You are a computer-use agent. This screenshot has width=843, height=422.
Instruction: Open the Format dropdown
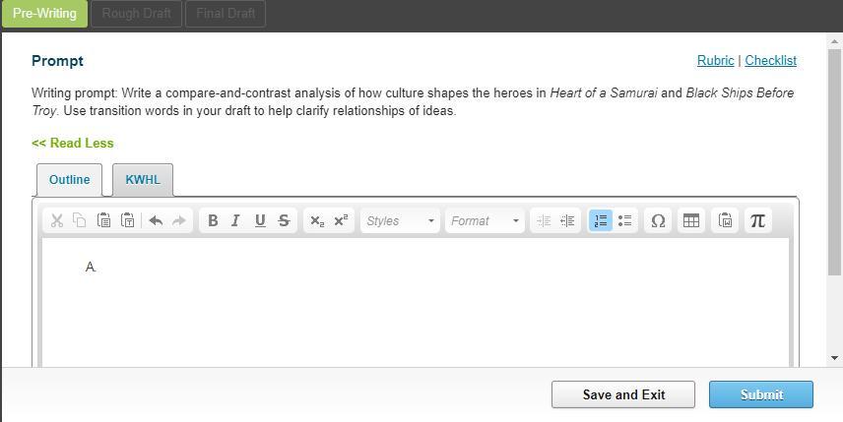(x=485, y=221)
